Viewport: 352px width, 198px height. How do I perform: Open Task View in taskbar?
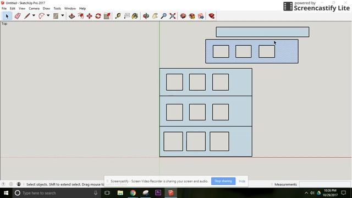coord(107,193)
